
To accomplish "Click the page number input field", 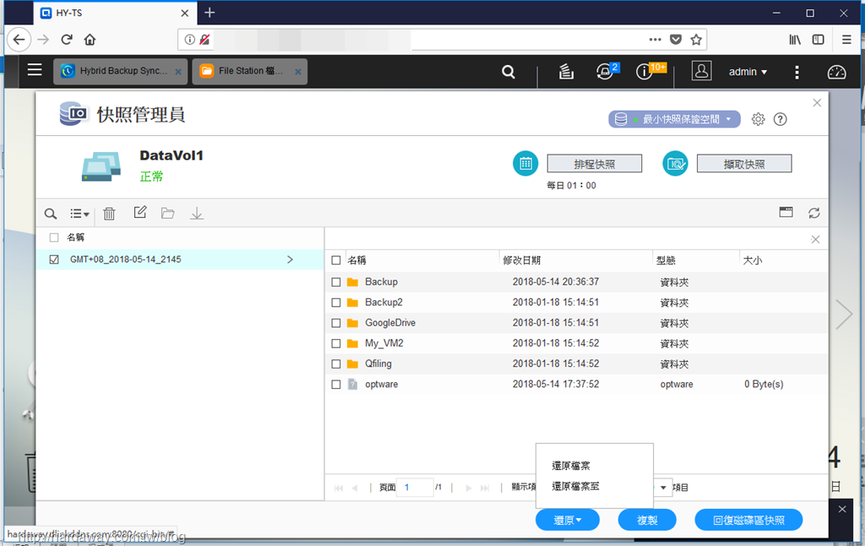I will point(415,488).
